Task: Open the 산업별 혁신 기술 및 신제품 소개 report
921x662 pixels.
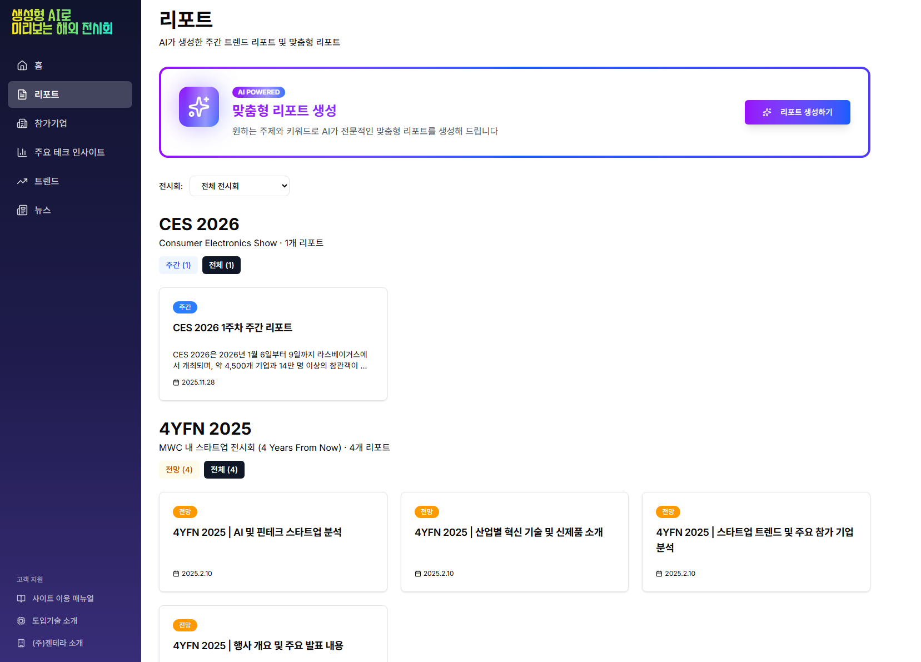Action: coord(514,541)
